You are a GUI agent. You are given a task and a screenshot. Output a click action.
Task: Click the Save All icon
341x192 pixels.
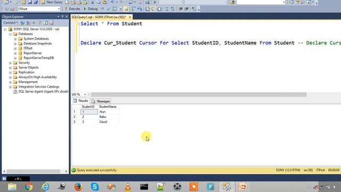pyautogui.click(x=36, y=2)
